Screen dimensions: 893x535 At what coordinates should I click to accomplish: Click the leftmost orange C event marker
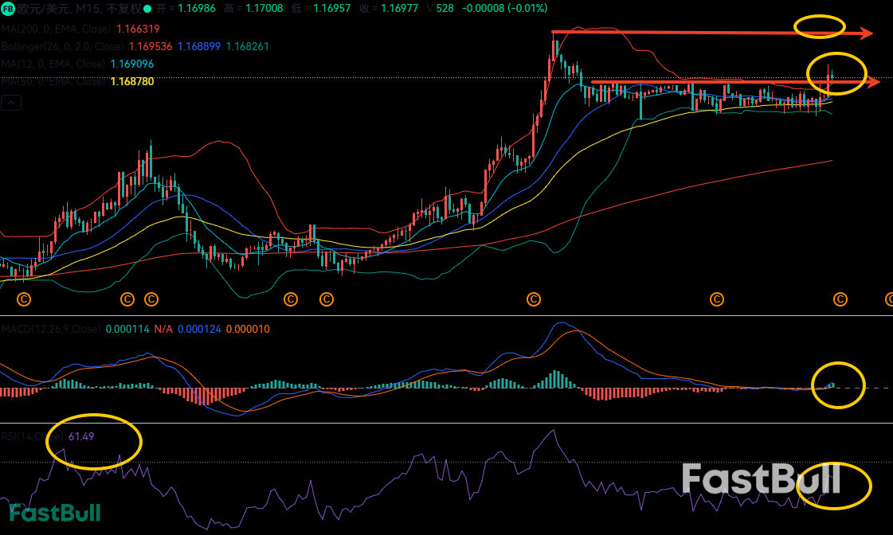24,299
